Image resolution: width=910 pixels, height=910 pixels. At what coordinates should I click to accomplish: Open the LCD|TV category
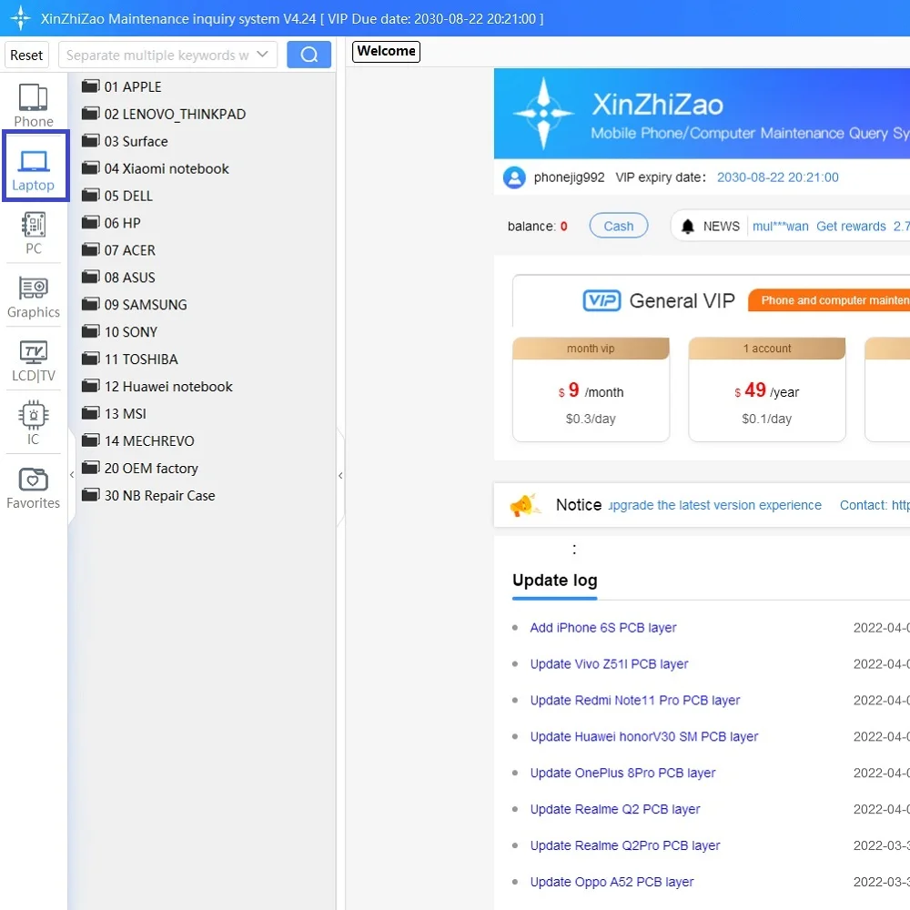click(33, 360)
